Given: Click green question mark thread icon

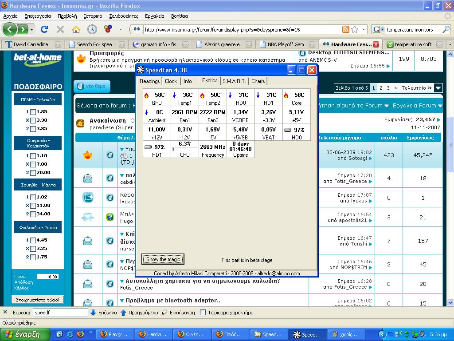Looking at the screenshot, I should (110, 217).
